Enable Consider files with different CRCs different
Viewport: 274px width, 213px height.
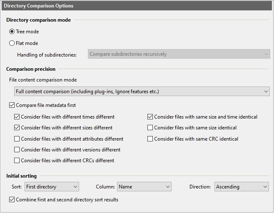17,161
